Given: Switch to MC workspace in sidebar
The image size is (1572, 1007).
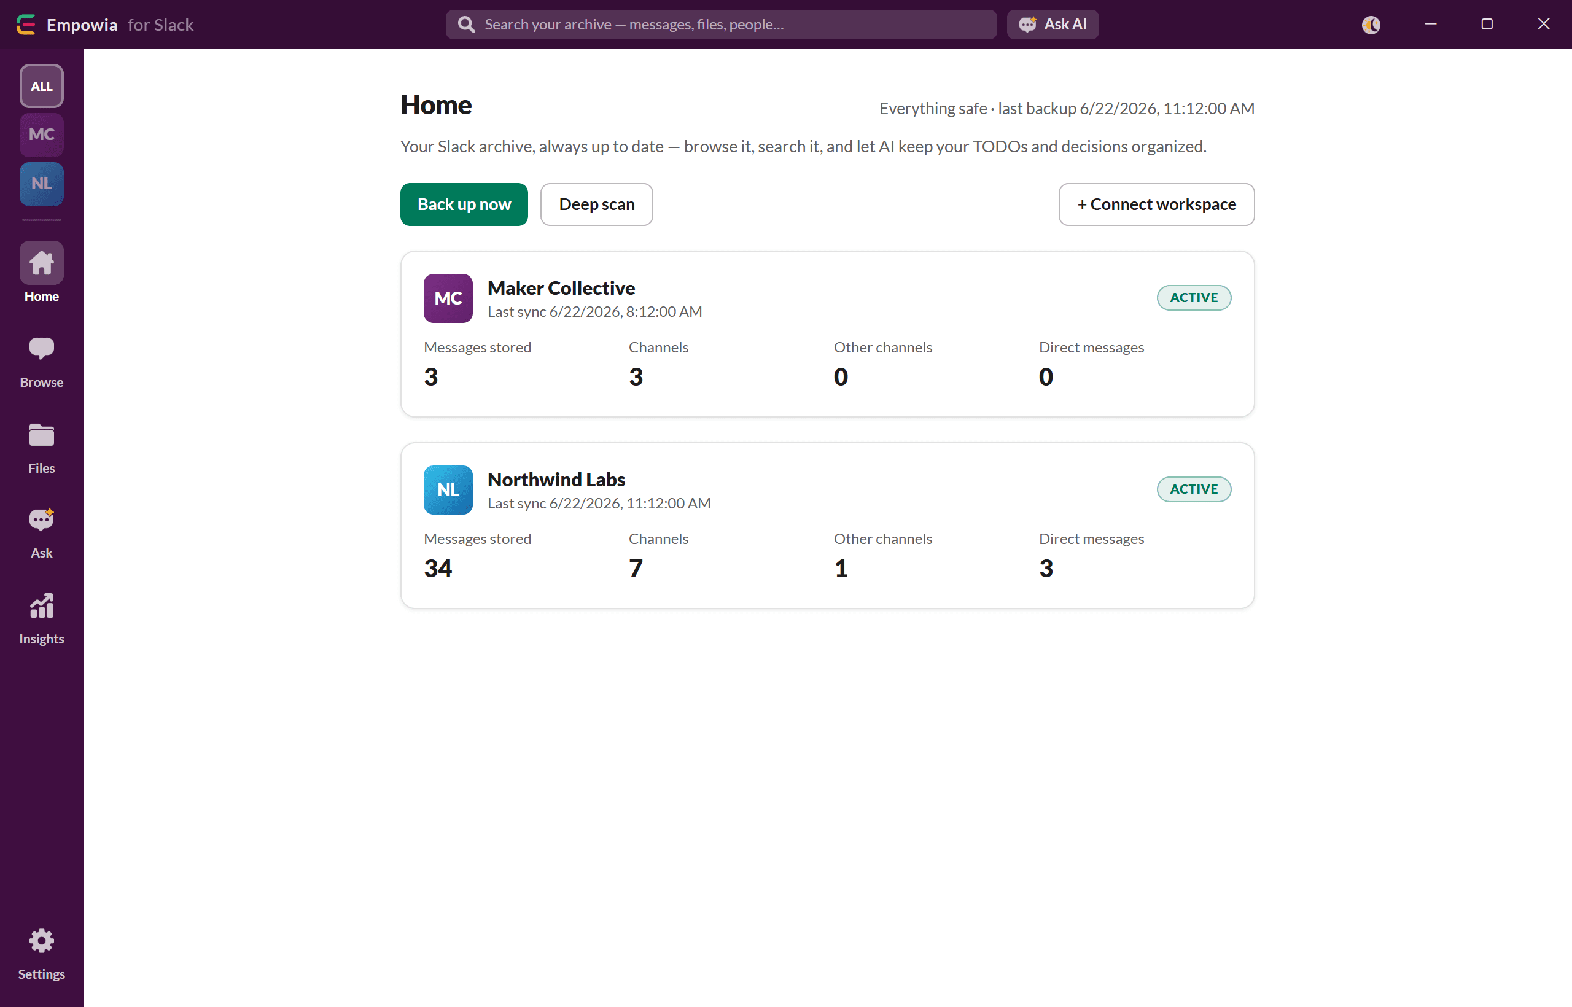Looking at the screenshot, I should pyautogui.click(x=42, y=134).
